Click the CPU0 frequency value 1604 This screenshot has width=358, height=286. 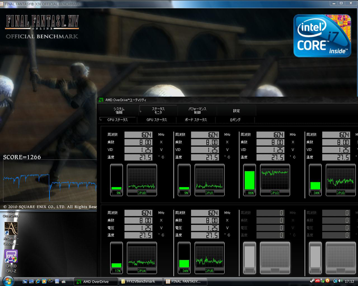(138, 135)
